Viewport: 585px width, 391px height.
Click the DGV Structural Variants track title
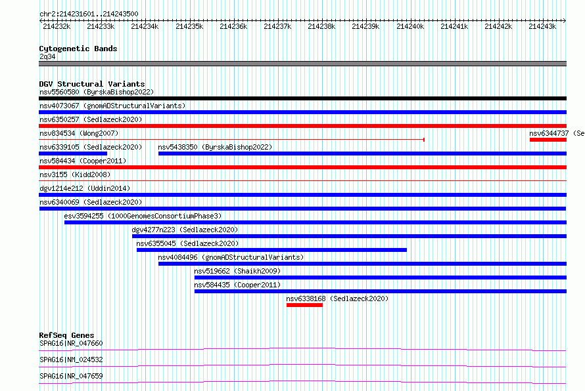(x=92, y=84)
